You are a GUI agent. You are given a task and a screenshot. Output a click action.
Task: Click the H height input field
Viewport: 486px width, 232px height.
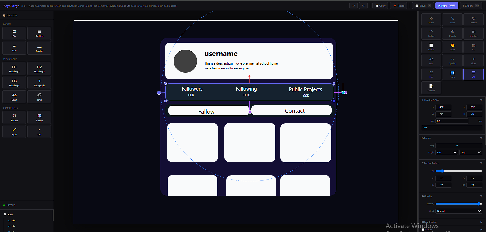pos(474,114)
